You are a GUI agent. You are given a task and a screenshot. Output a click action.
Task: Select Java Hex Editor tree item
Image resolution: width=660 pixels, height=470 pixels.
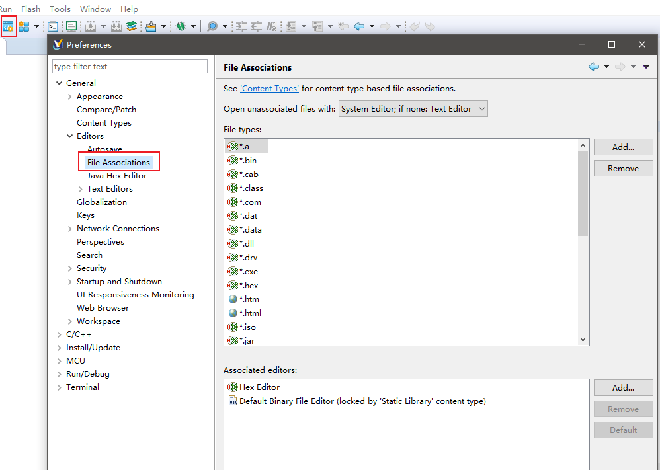[x=117, y=175]
